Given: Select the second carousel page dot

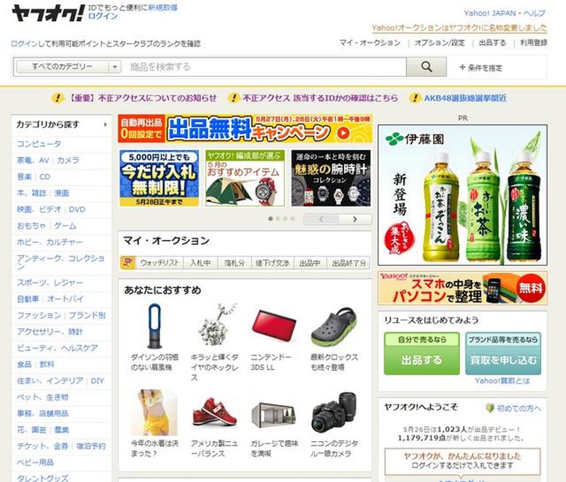Looking at the screenshot, I should (277, 219).
